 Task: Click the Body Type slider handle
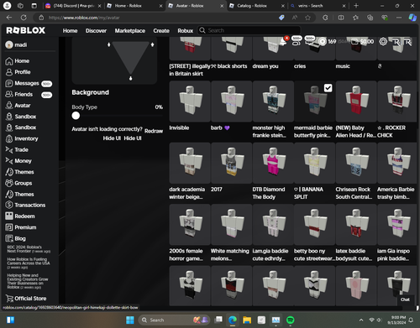pyautogui.click(x=76, y=116)
